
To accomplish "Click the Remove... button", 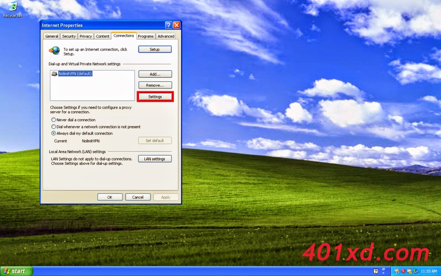I will (x=155, y=85).
